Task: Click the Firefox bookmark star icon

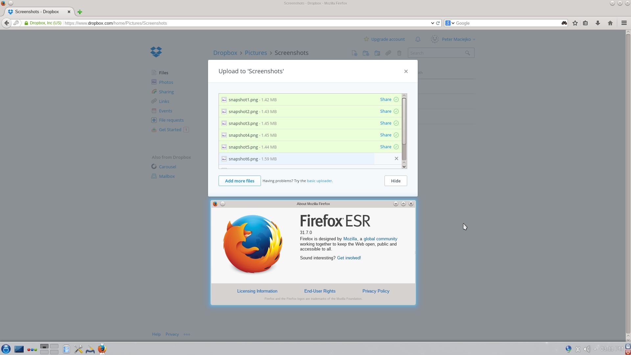Action: (575, 23)
